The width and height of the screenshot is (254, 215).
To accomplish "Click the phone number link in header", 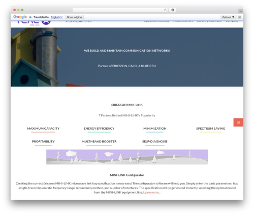I will tap(78, 21).
